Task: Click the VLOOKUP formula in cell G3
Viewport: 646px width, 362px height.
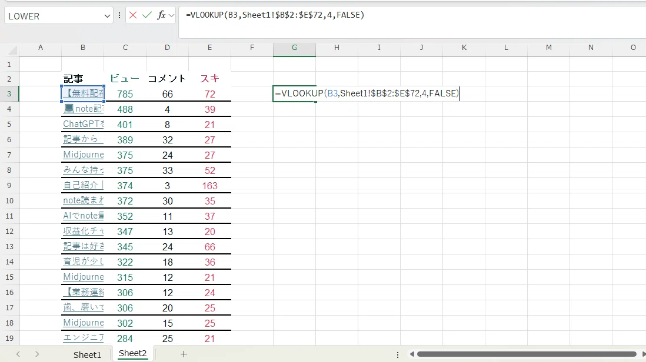Action: (x=367, y=93)
